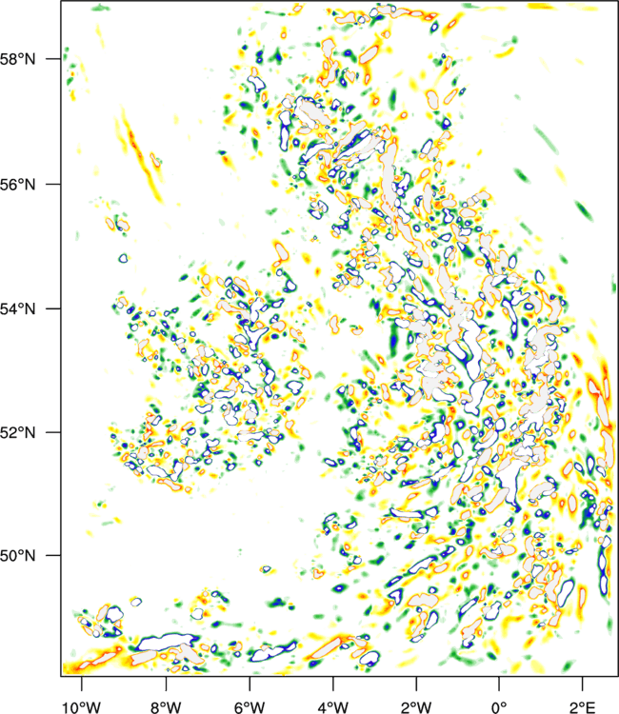Click the 2°W longitude axis label
Viewport: 619px width, 714px height.
(x=416, y=707)
